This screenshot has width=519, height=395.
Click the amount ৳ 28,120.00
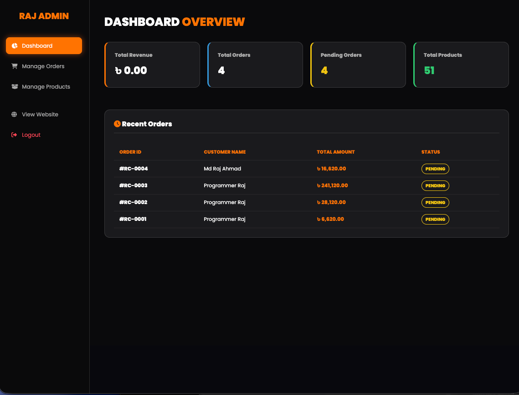click(331, 202)
